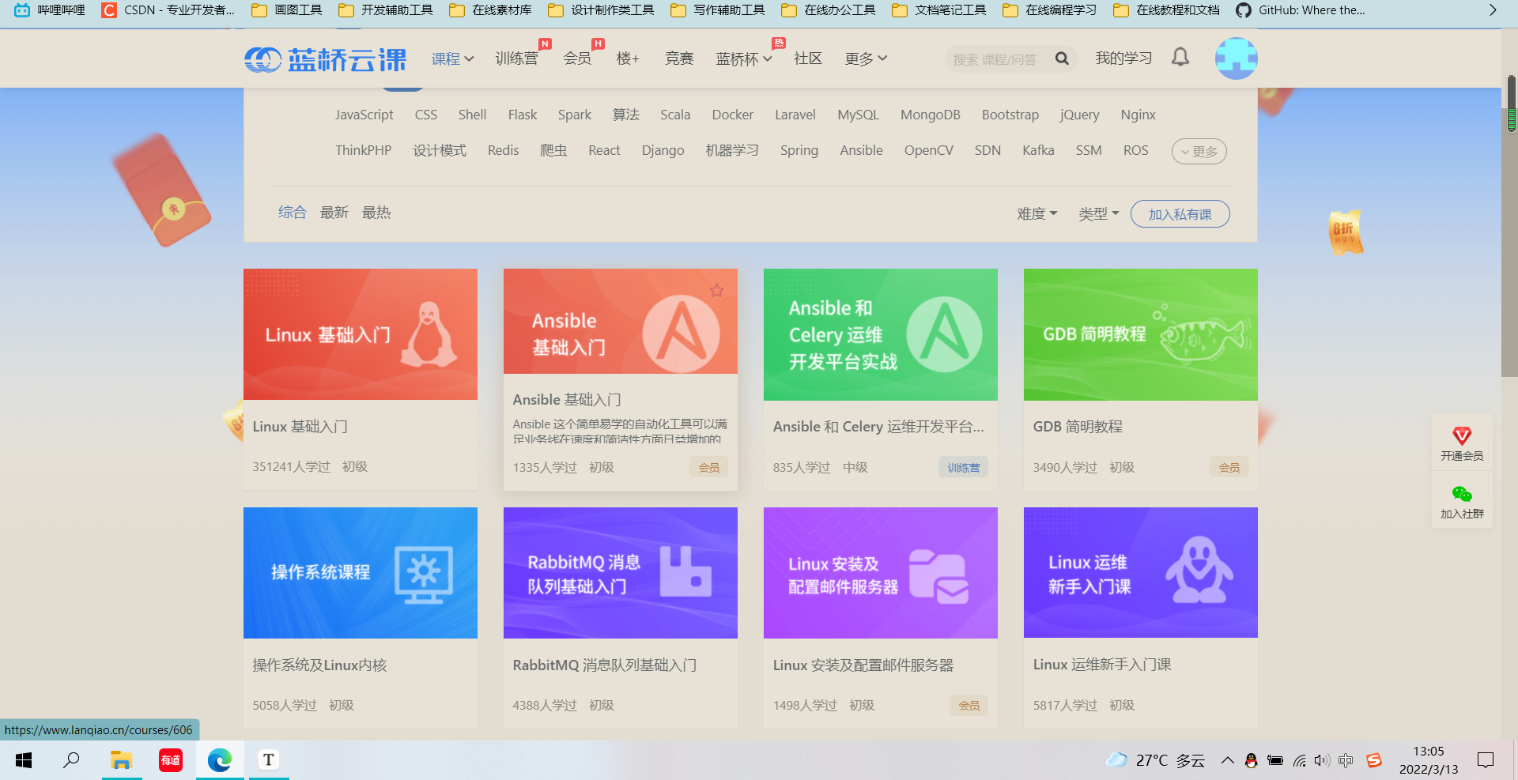The width and height of the screenshot is (1518, 780).
Task: Click the 8折 coupon icon
Action: [1346, 232]
